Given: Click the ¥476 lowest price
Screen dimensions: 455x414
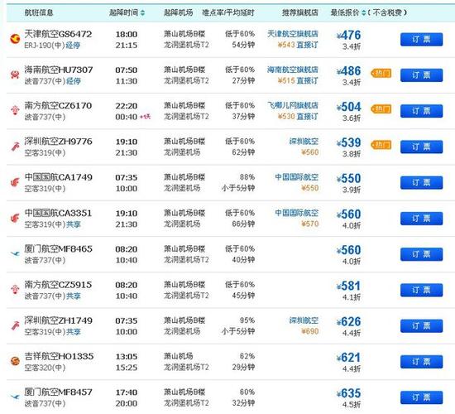Looking at the screenshot, I should coord(348,35).
